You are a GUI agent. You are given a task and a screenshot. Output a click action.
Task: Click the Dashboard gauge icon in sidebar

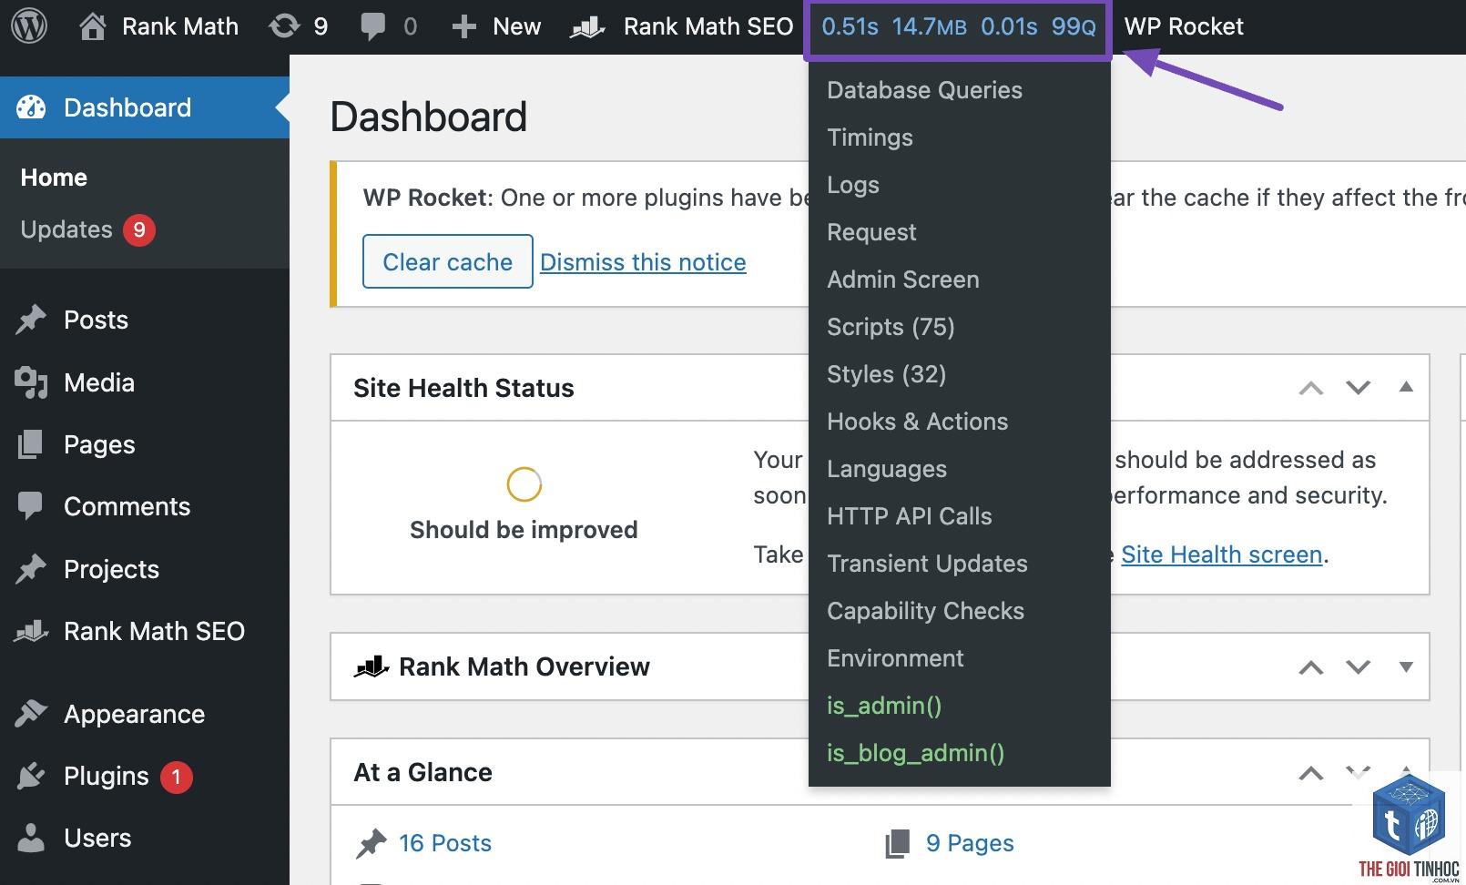(x=31, y=107)
